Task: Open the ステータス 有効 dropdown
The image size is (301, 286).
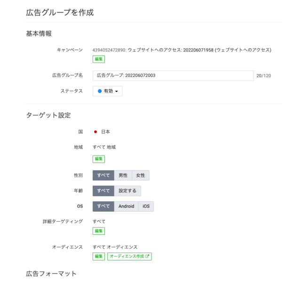Action: (x=108, y=91)
